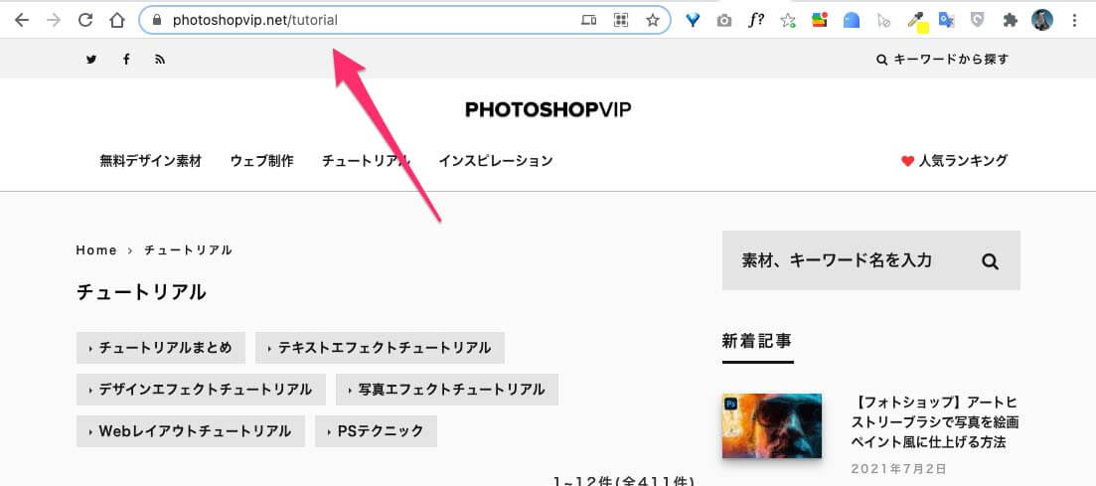This screenshot has width=1096, height=486.
Task: Visit the Twitter icon link
Action: click(x=91, y=60)
